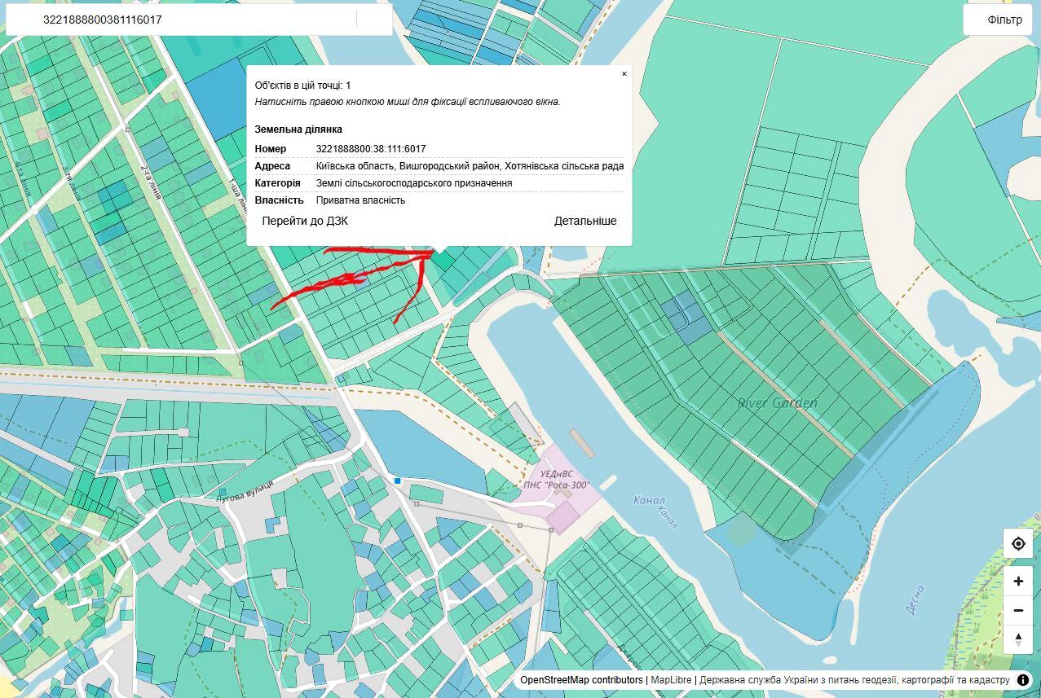Click the River Garden map label
The height and width of the screenshot is (698, 1041).
[777, 403]
